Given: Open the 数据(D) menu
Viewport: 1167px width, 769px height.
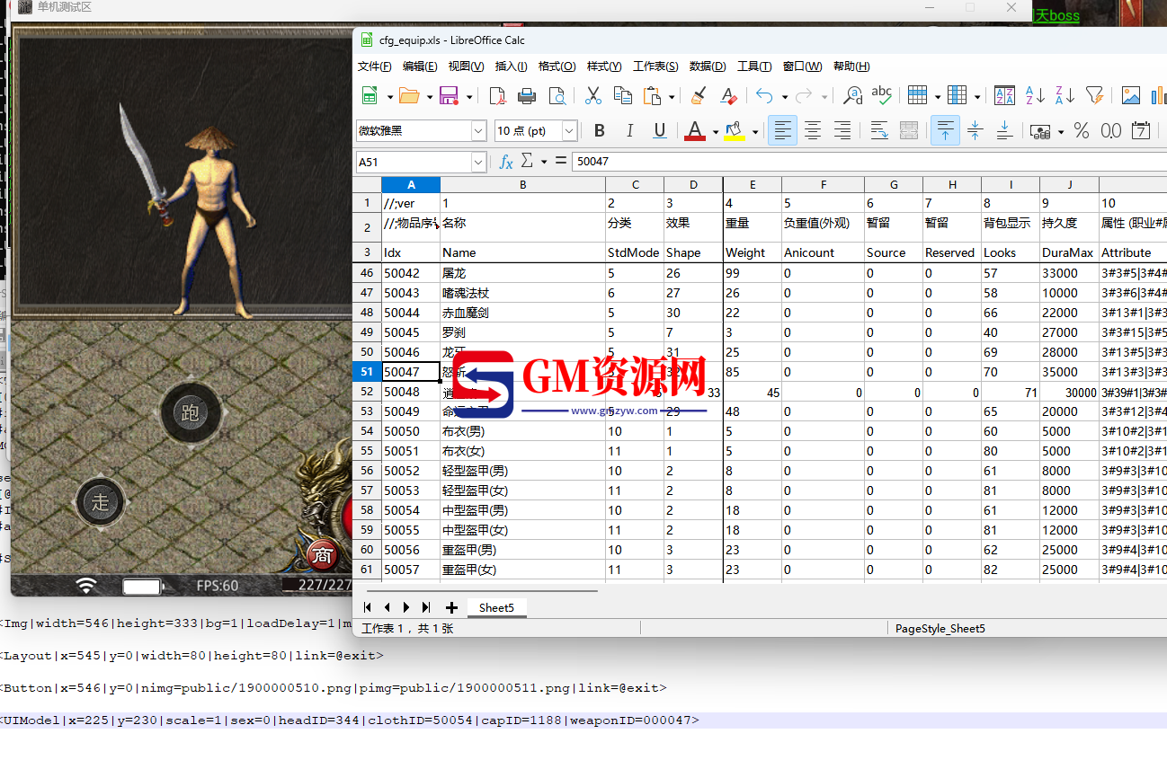Looking at the screenshot, I should pos(708,66).
